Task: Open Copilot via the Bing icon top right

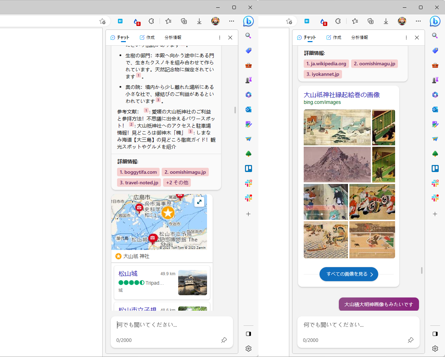Action: click(x=435, y=21)
